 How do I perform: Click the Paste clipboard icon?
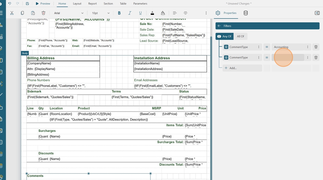[x=33, y=13]
